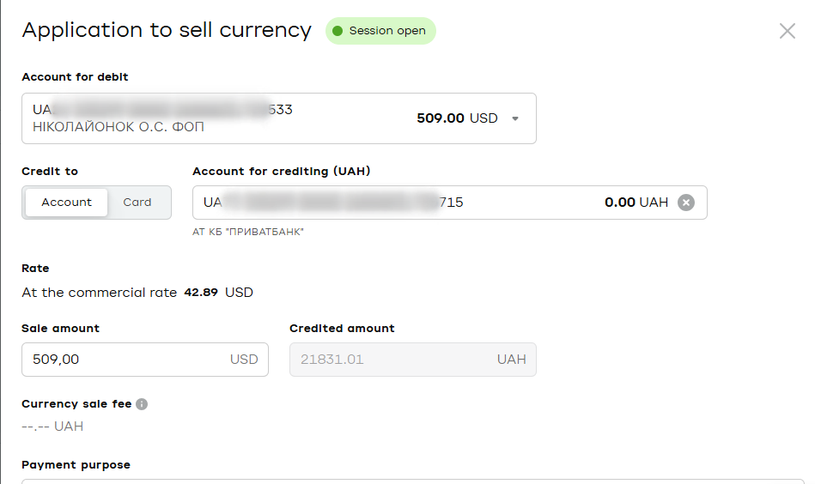The height and width of the screenshot is (484, 815).
Task: Click the АТ КБ "ПРИВАТБАНК" bank label
Action: (248, 232)
